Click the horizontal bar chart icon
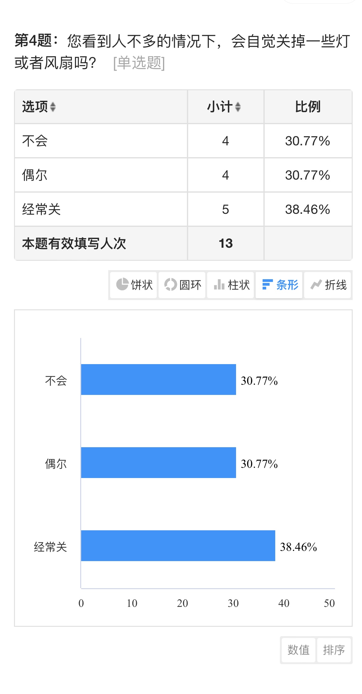Viewport: 362px width, 694px height. click(267, 284)
